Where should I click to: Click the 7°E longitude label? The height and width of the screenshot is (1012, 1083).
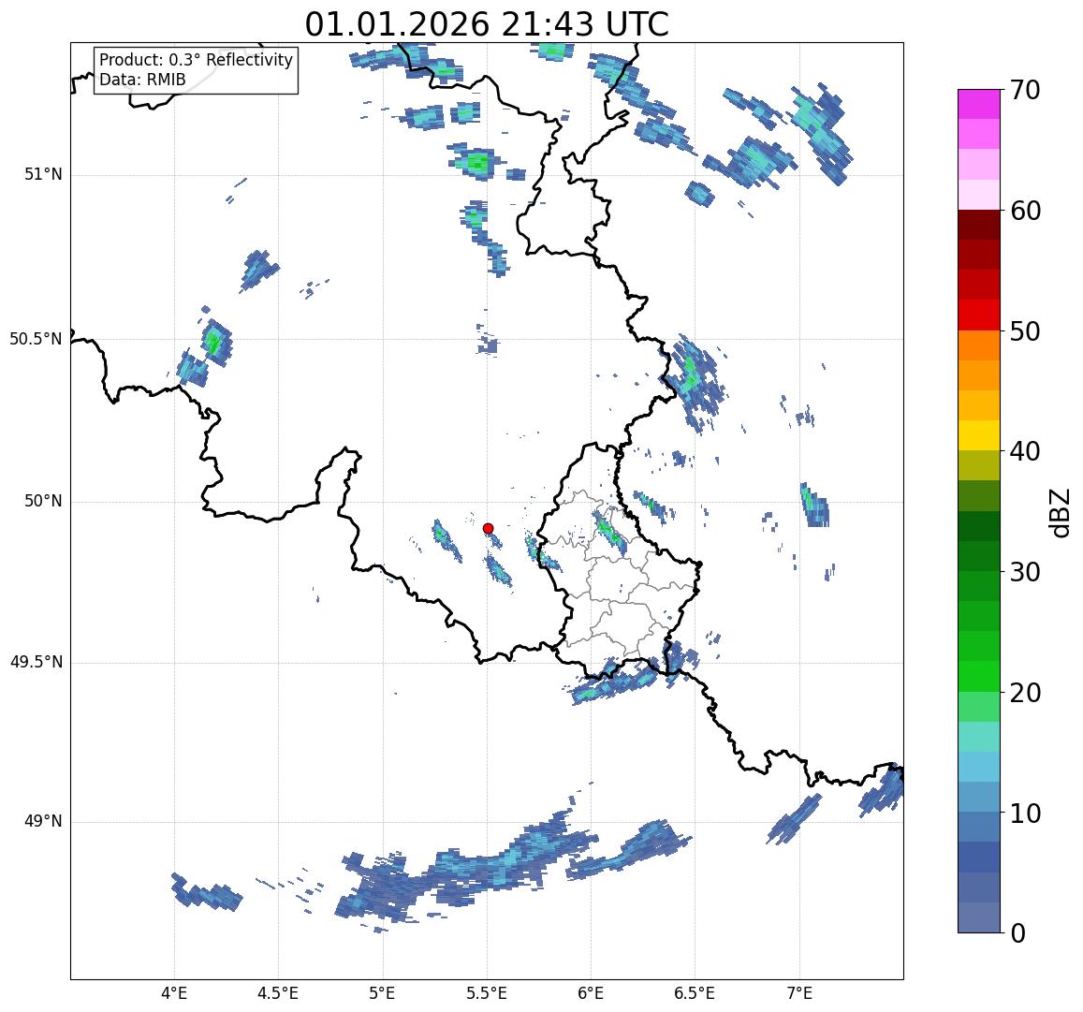coord(799,993)
